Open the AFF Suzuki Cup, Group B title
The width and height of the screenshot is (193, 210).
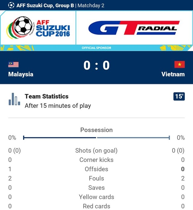[45, 5]
